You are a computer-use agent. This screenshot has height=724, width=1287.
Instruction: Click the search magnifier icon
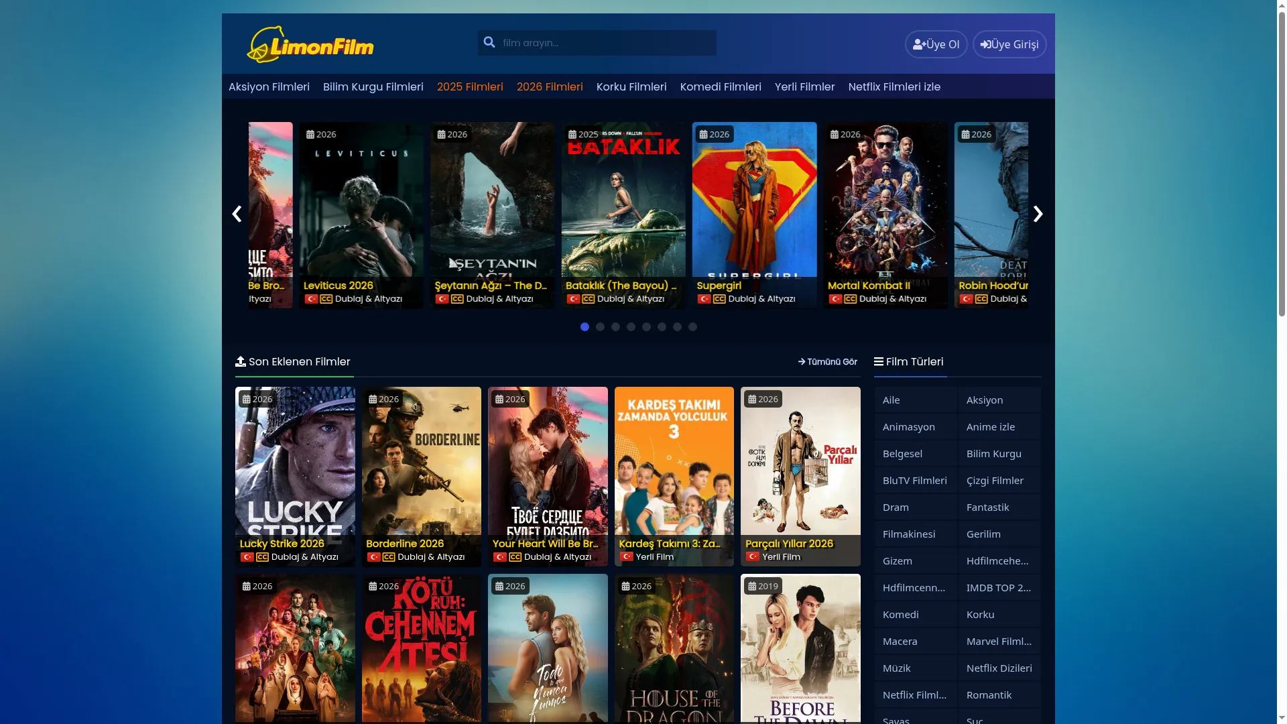(489, 42)
